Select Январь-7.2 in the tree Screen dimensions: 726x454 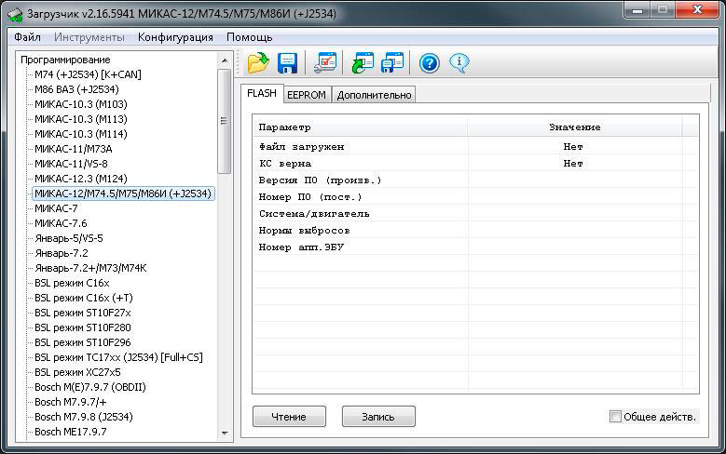click(x=61, y=253)
